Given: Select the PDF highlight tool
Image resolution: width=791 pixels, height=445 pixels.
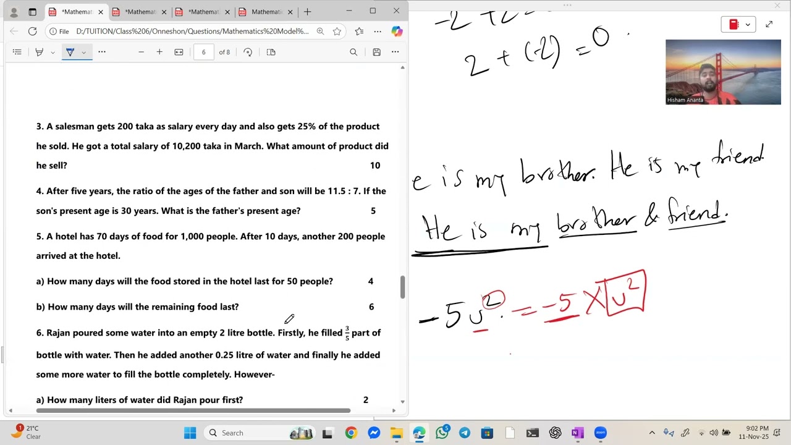Looking at the screenshot, I should pos(39,52).
